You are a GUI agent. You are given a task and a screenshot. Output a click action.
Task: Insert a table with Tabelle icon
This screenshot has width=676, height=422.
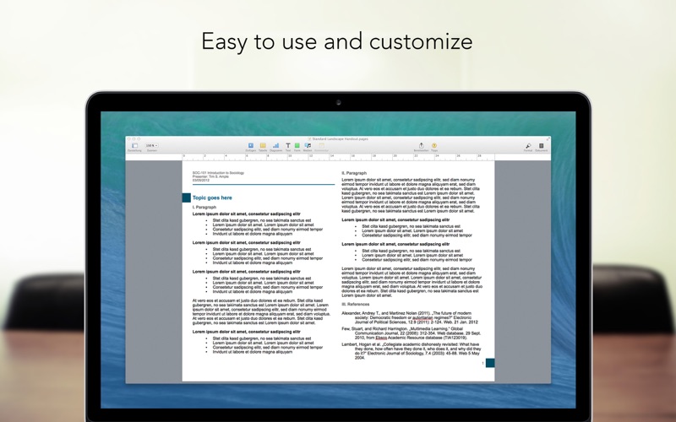(263, 145)
